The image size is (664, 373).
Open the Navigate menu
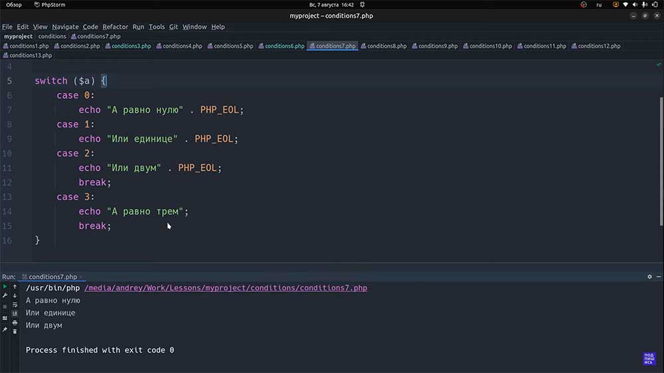(65, 27)
